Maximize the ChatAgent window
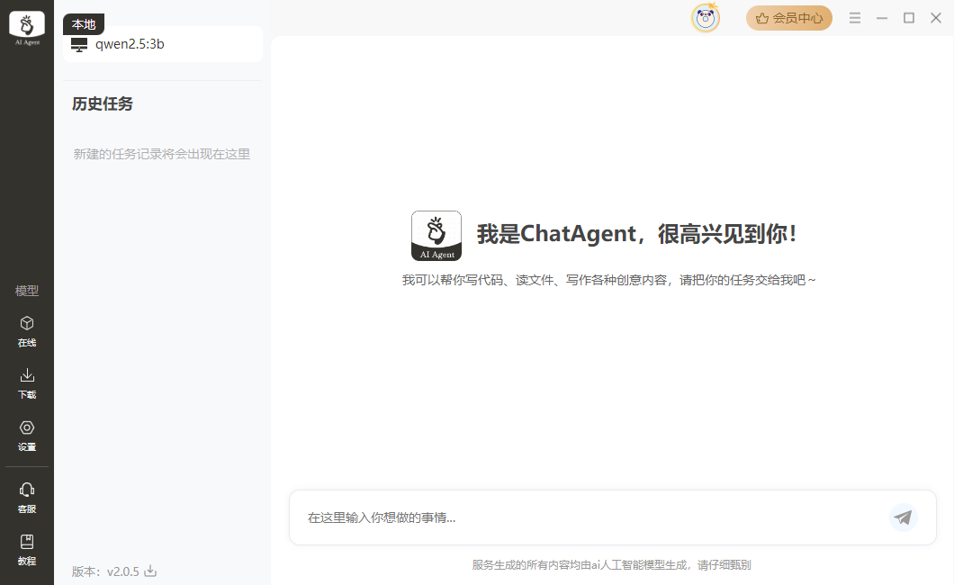This screenshot has height=585, width=954. 909,18
